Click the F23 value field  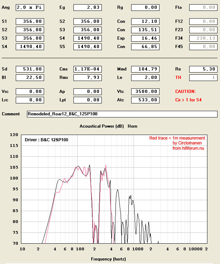[203, 30]
